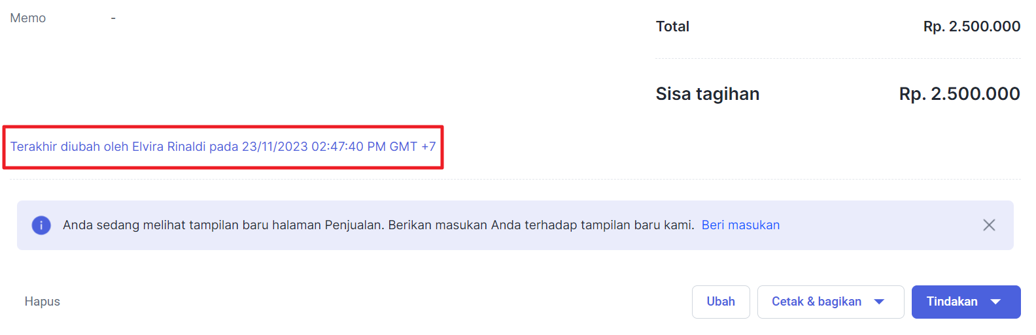This screenshot has height=335, width=1036.
Task: Click the Total label
Action: [x=672, y=27]
